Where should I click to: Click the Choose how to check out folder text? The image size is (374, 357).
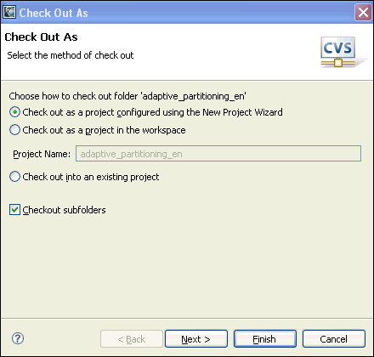click(x=127, y=96)
